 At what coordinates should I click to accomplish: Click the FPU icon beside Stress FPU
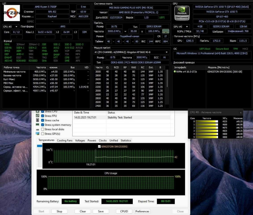click(38, 116)
